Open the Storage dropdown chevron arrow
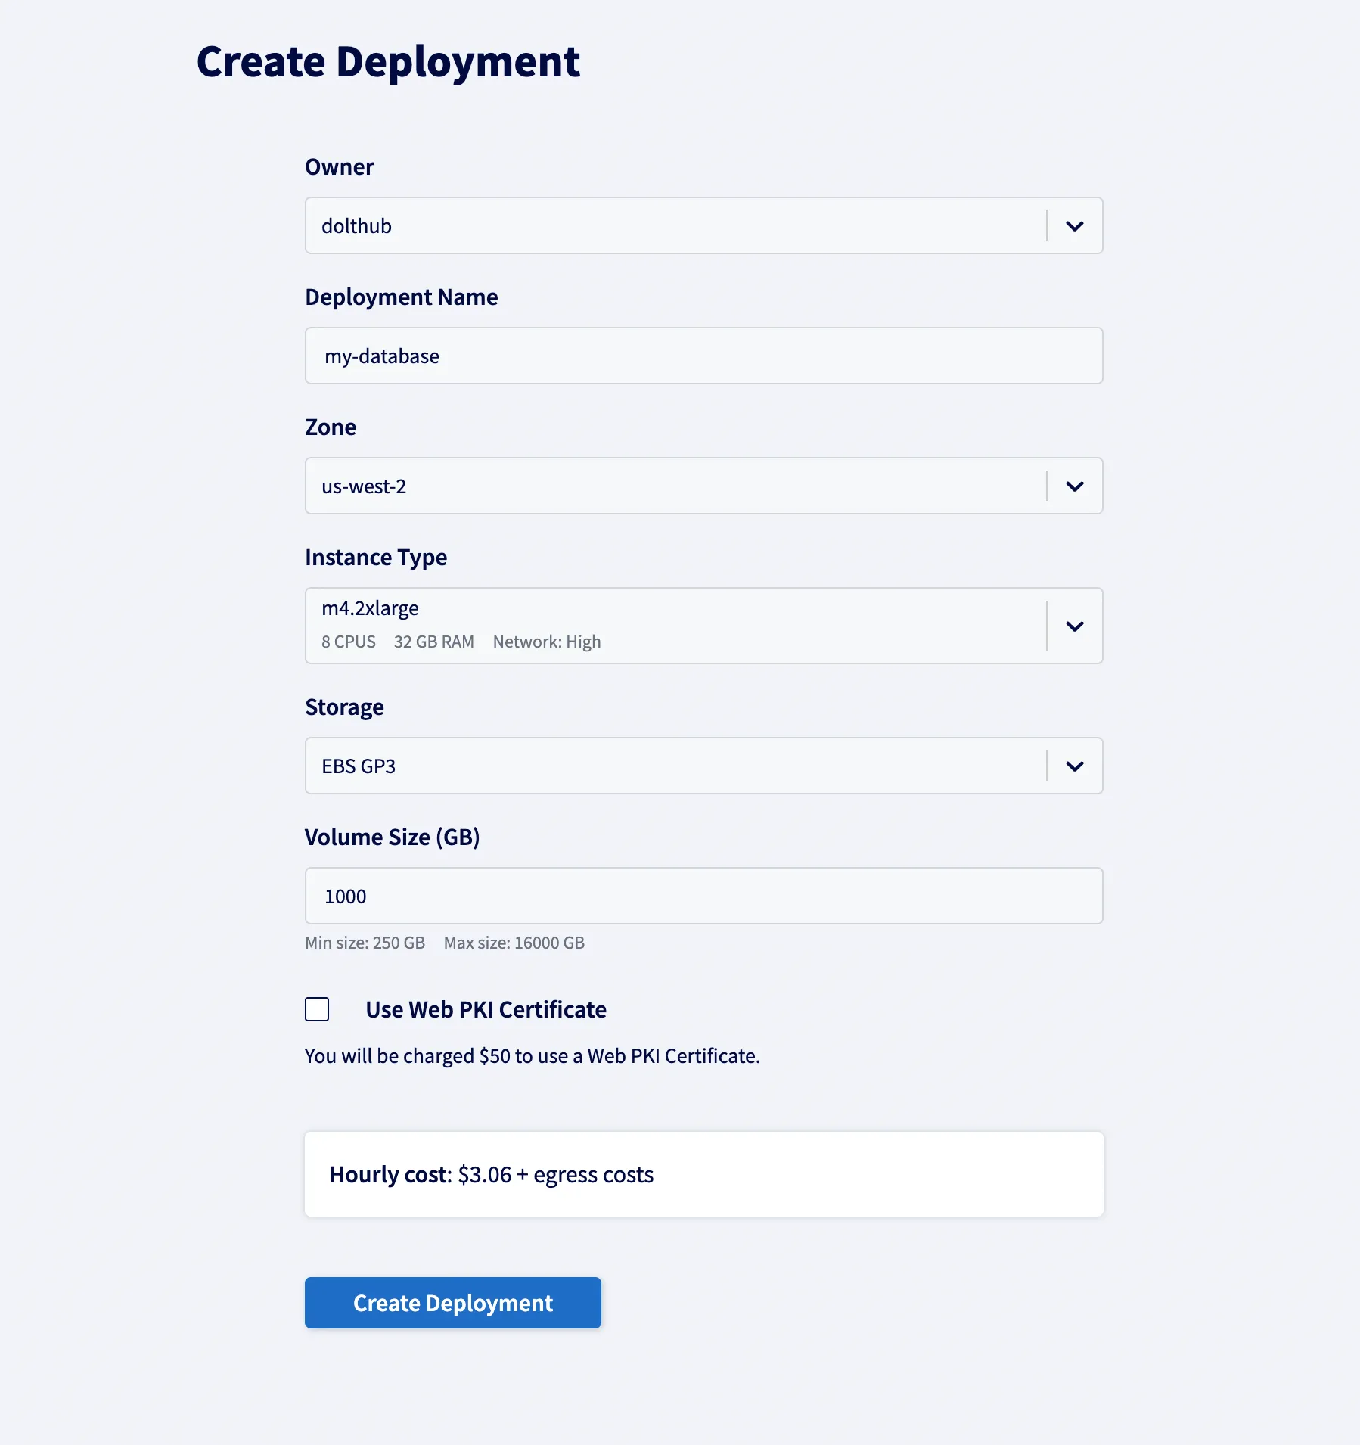Image resolution: width=1360 pixels, height=1445 pixels. pos(1075,766)
